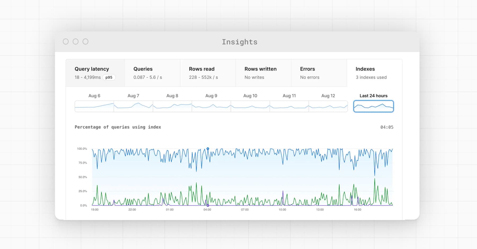
Task: Click the '10:00' x-axis label
Action: tap(282, 210)
